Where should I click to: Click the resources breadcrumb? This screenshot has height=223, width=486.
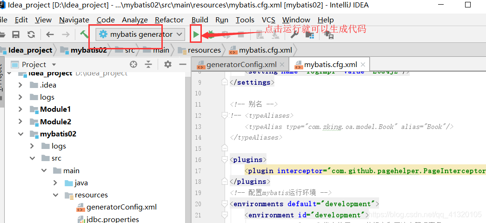point(200,50)
